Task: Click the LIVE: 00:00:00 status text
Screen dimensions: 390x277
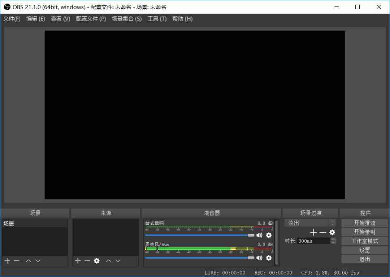Action: 225,273
